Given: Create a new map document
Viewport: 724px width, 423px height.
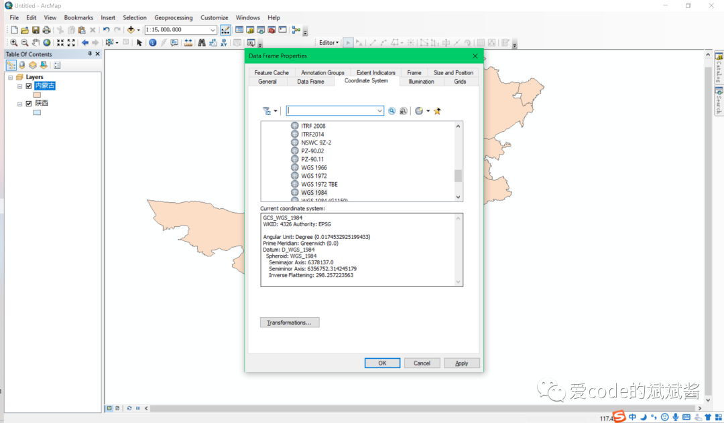Looking at the screenshot, I should point(14,30).
